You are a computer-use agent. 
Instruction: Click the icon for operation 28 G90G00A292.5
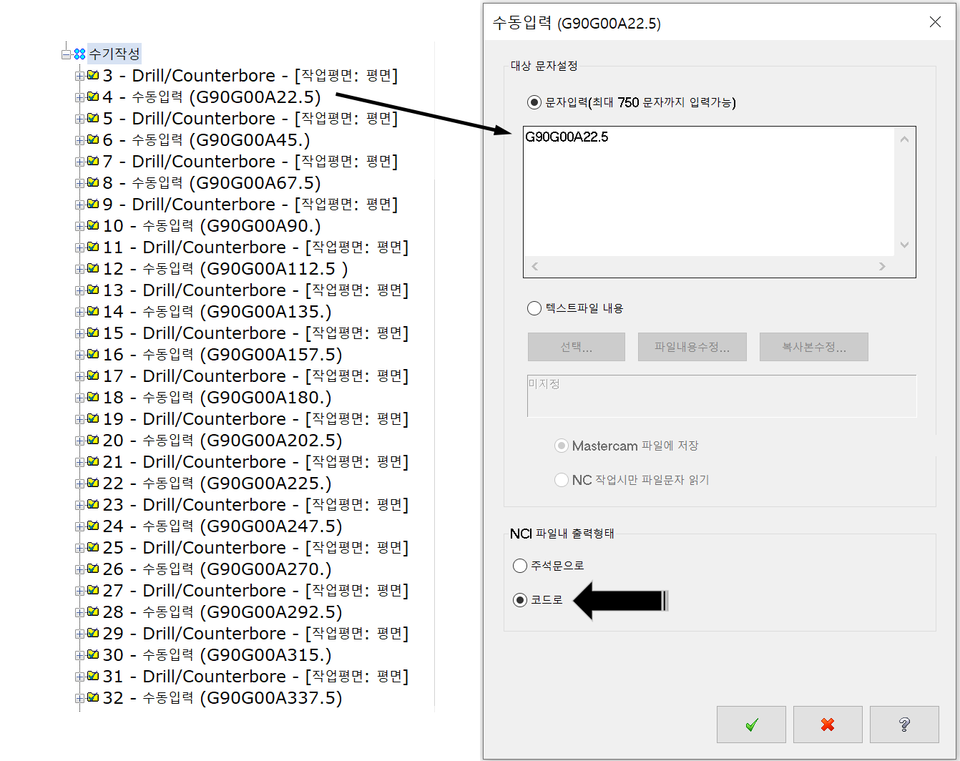(93, 612)
